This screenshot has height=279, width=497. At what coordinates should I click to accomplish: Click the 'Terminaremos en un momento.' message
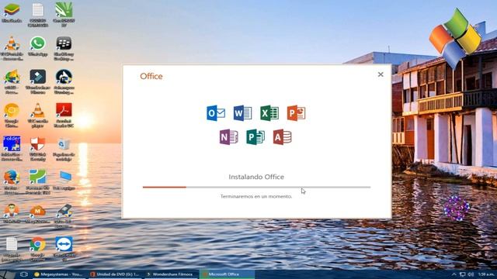tap(256, 196)
